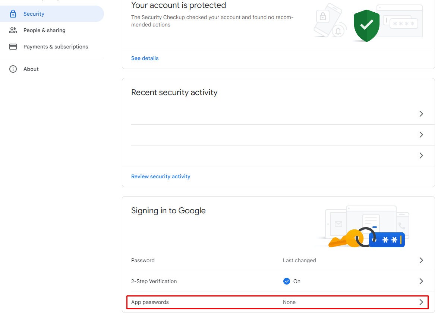Go to Payments & subscriptions section

(x=56, y=47)
